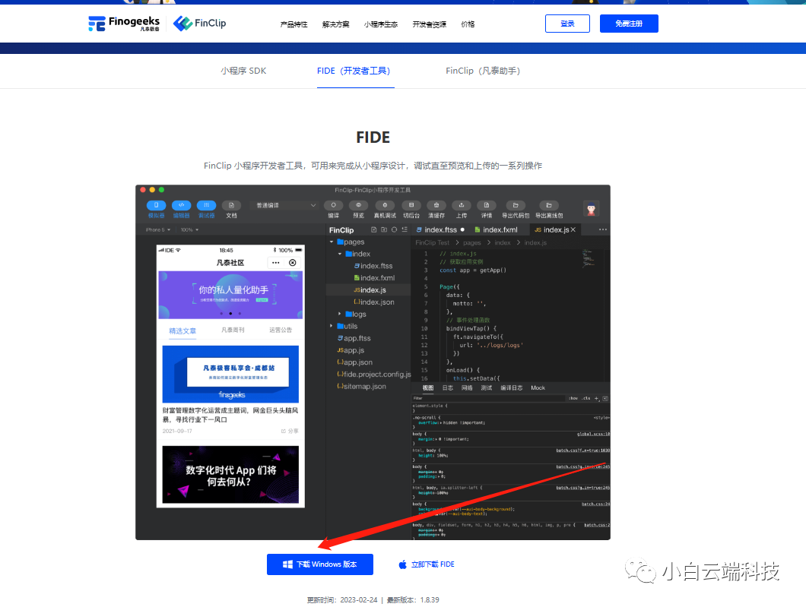Download the Windows version of FIDE
This screenshot has height=607, width=806.
319,564
